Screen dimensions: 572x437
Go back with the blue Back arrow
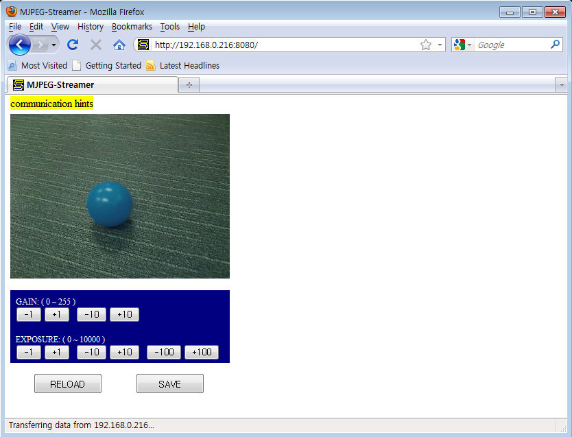point(19,45)
